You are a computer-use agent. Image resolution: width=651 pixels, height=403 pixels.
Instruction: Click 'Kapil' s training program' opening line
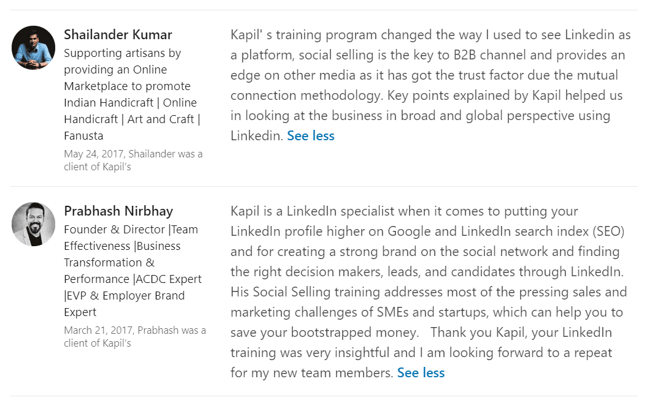(304, 36)
